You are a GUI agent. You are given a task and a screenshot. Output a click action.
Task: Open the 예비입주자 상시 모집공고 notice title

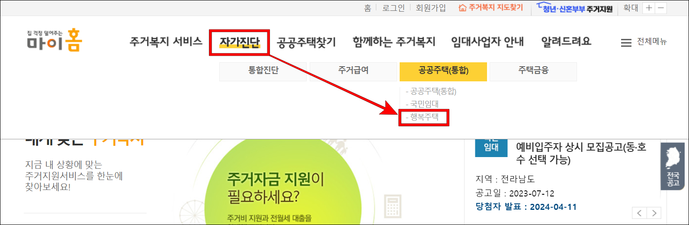(x=581, y=153)
